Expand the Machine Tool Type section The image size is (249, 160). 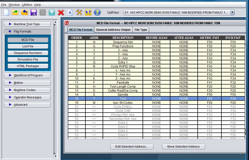tap(27, 24)
